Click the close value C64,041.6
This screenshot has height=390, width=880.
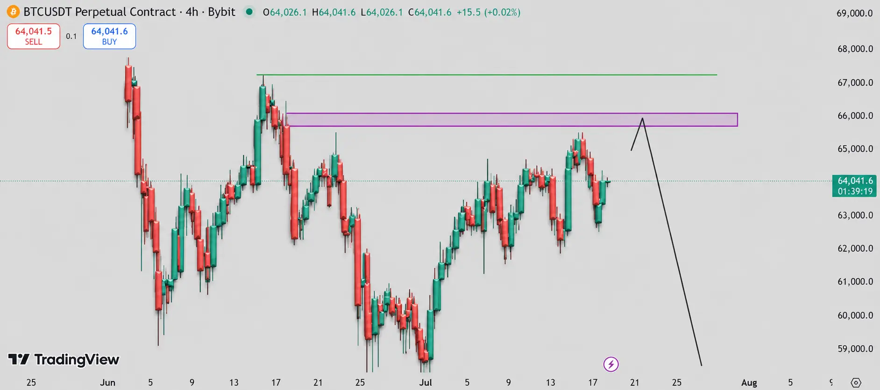click(430, 12)
